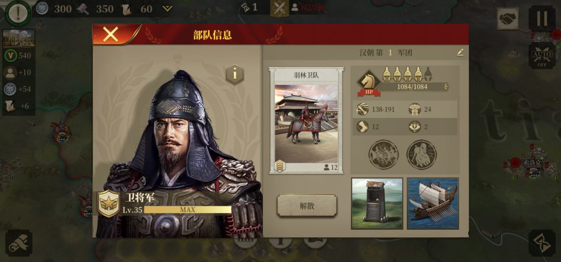The width and height of the screenshot is (561, 262).
Task: Click the general info 'i' hexagon icon
Action: (x=235, y=74)
